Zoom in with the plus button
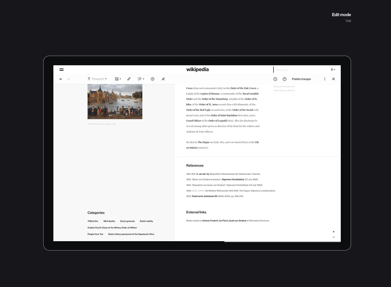The height and width of the screenshot is (287, 391). tap(333, 232)
